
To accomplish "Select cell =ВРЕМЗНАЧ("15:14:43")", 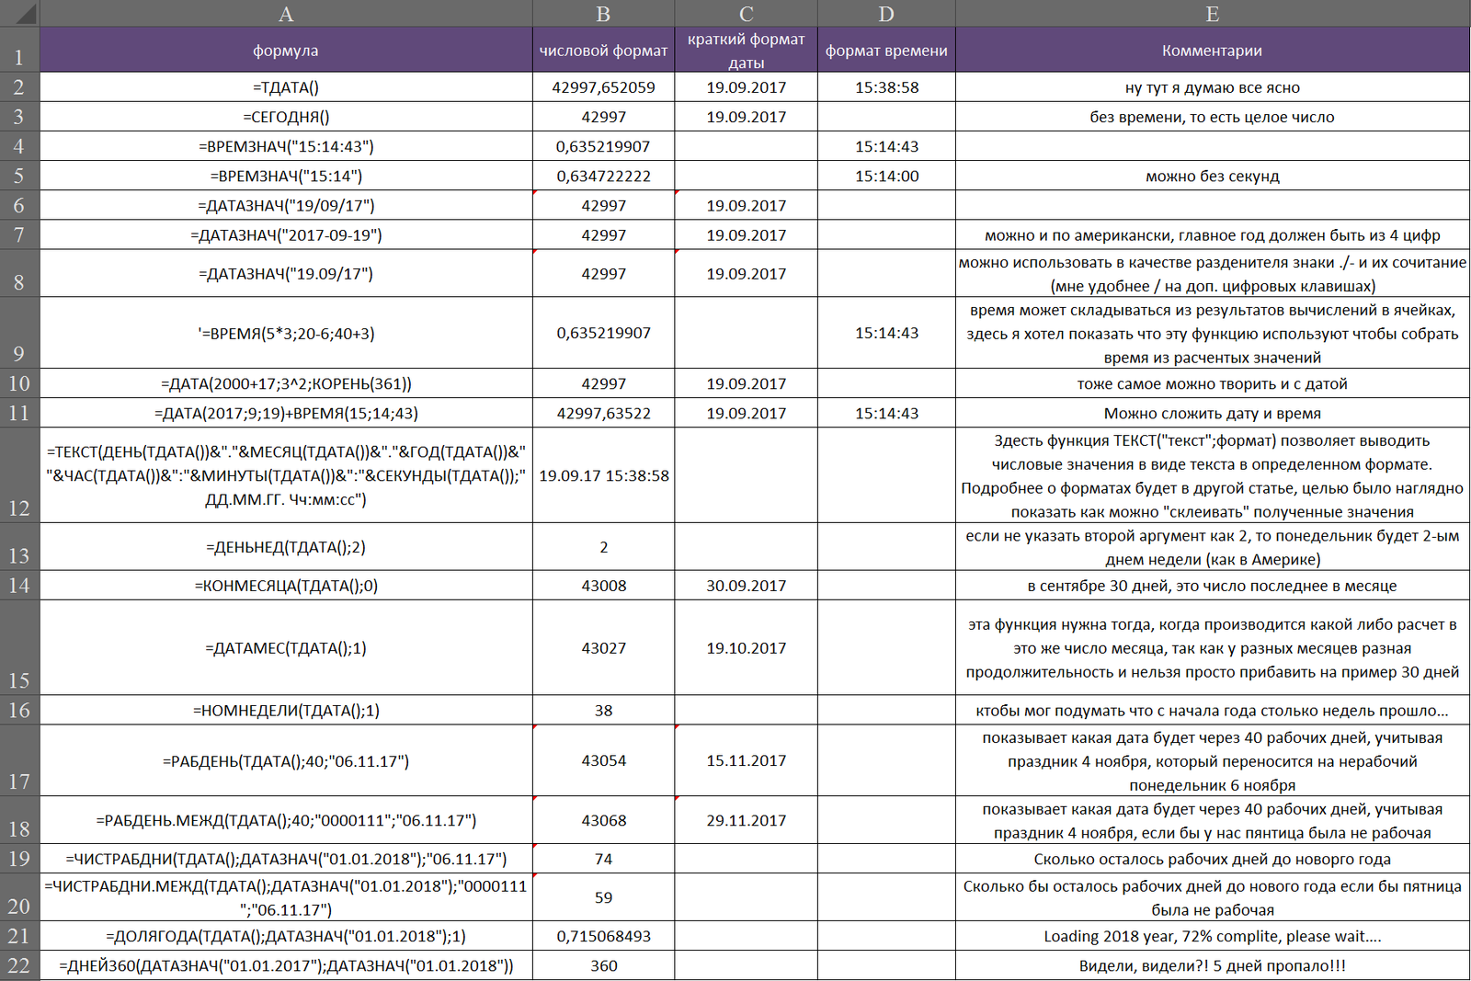I will [x=286, y=146].
